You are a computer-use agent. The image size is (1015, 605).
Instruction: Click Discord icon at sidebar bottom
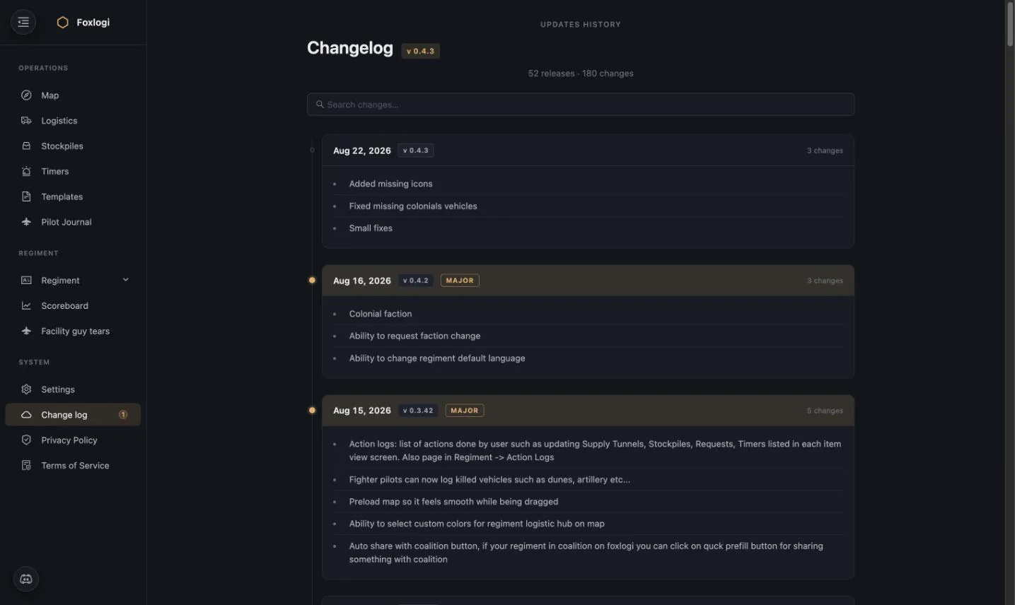26,580
